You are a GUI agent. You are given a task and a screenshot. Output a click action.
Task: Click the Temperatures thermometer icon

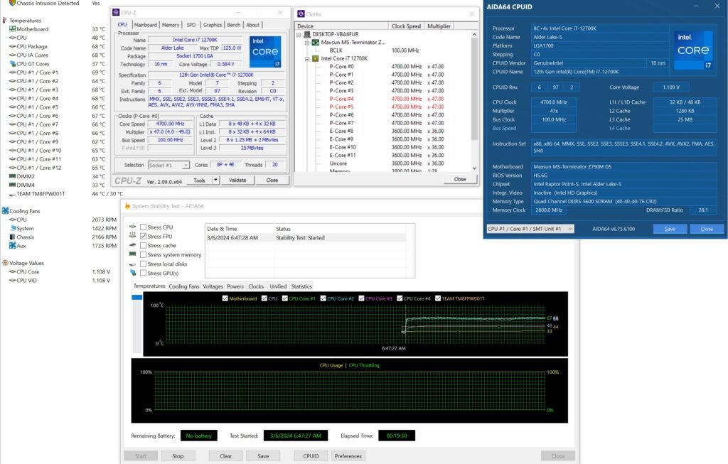[5, 21]
